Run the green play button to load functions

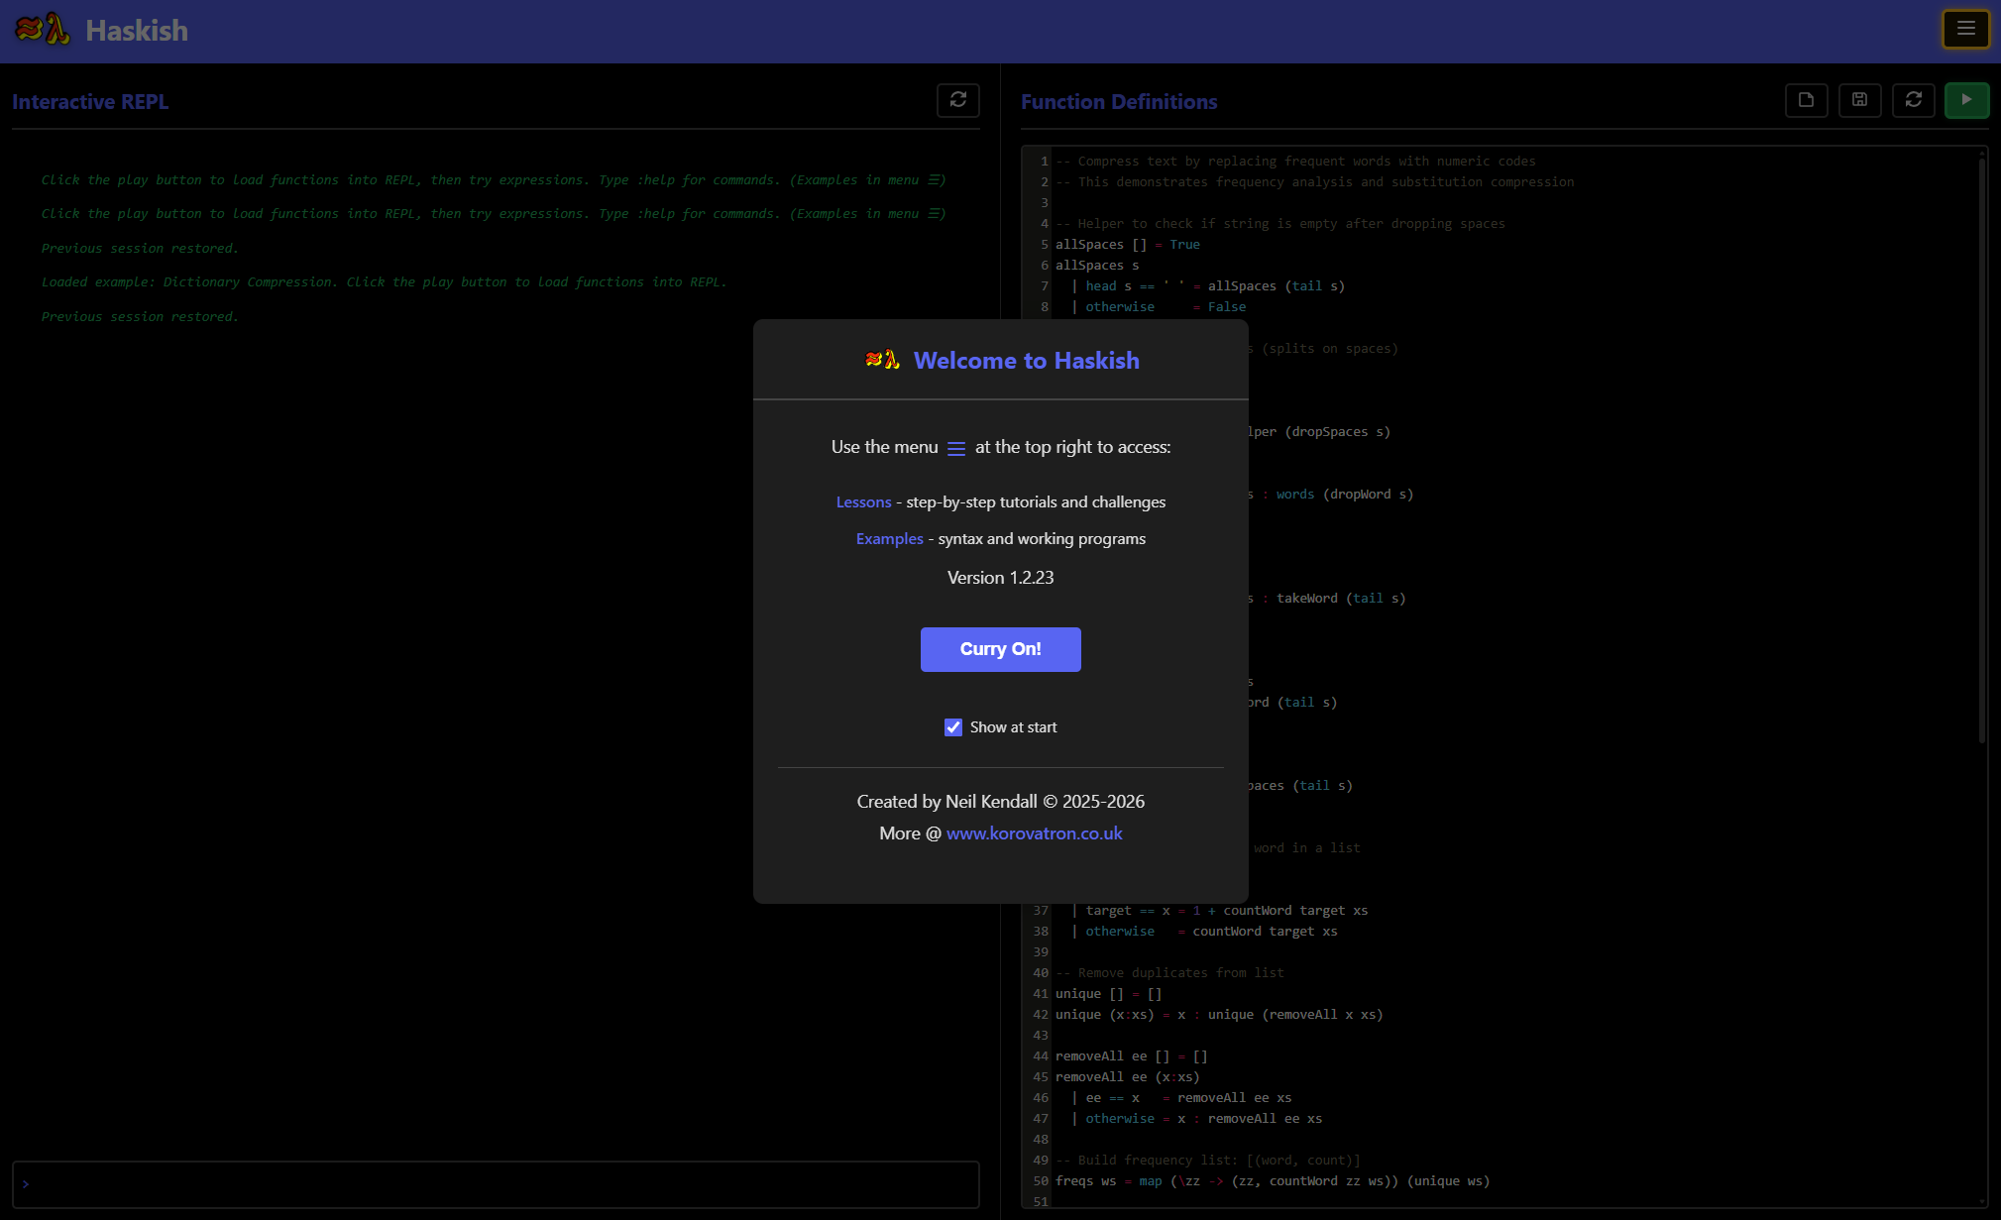coord(1967,100)
